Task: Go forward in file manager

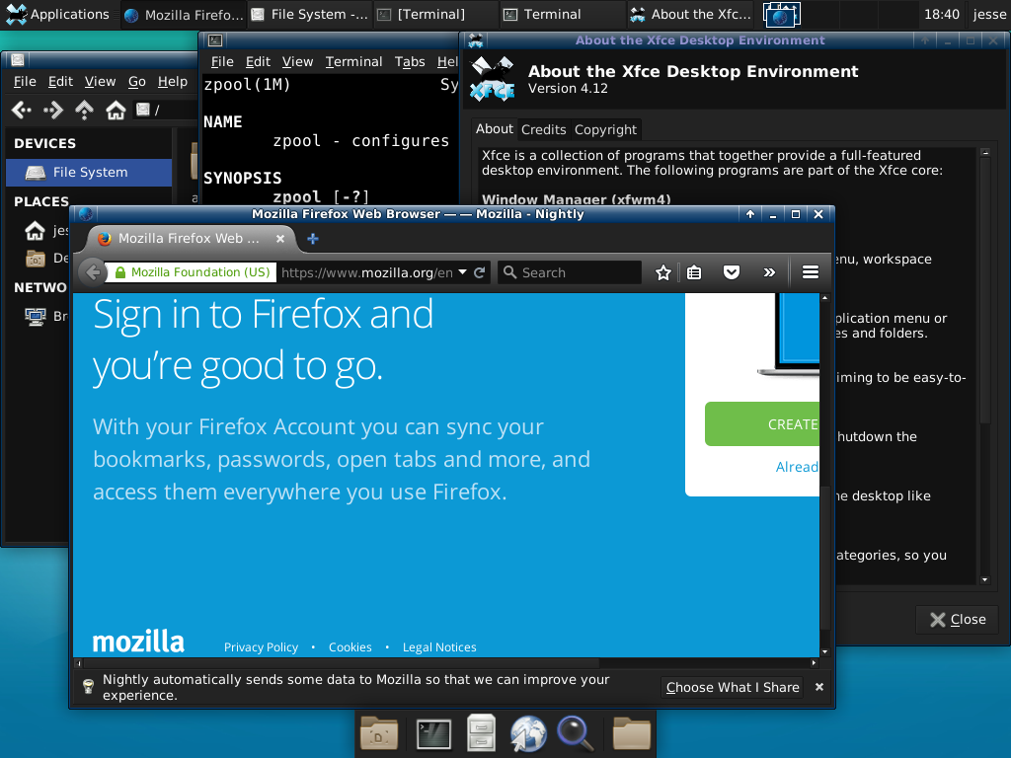Action: coord(53,111)
